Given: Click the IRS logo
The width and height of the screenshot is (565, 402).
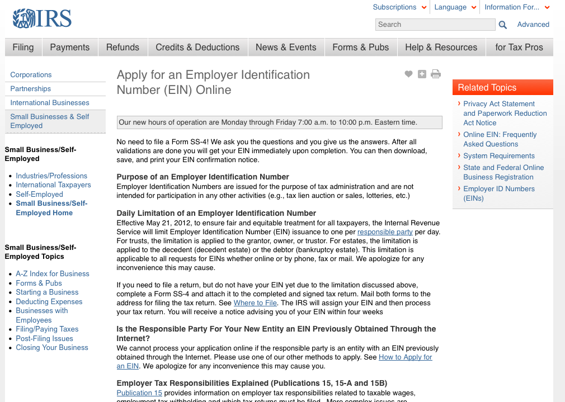Looking at the screenshot, I should point(41,18).
